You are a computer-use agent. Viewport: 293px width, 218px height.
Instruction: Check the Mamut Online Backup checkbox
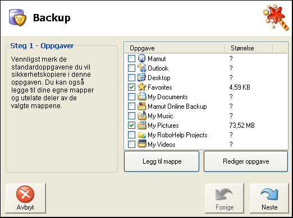[x=131, y=106]
